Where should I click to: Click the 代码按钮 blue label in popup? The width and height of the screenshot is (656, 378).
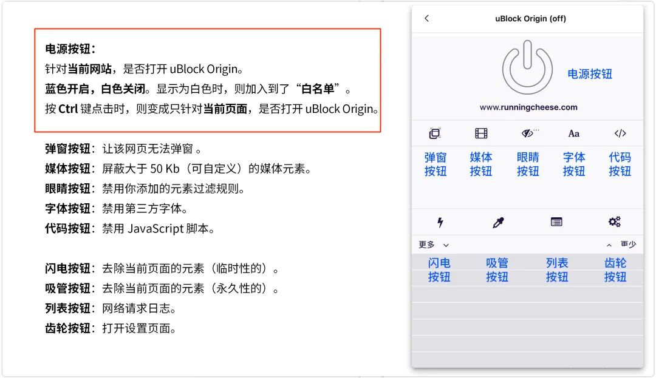coord(620,164)
